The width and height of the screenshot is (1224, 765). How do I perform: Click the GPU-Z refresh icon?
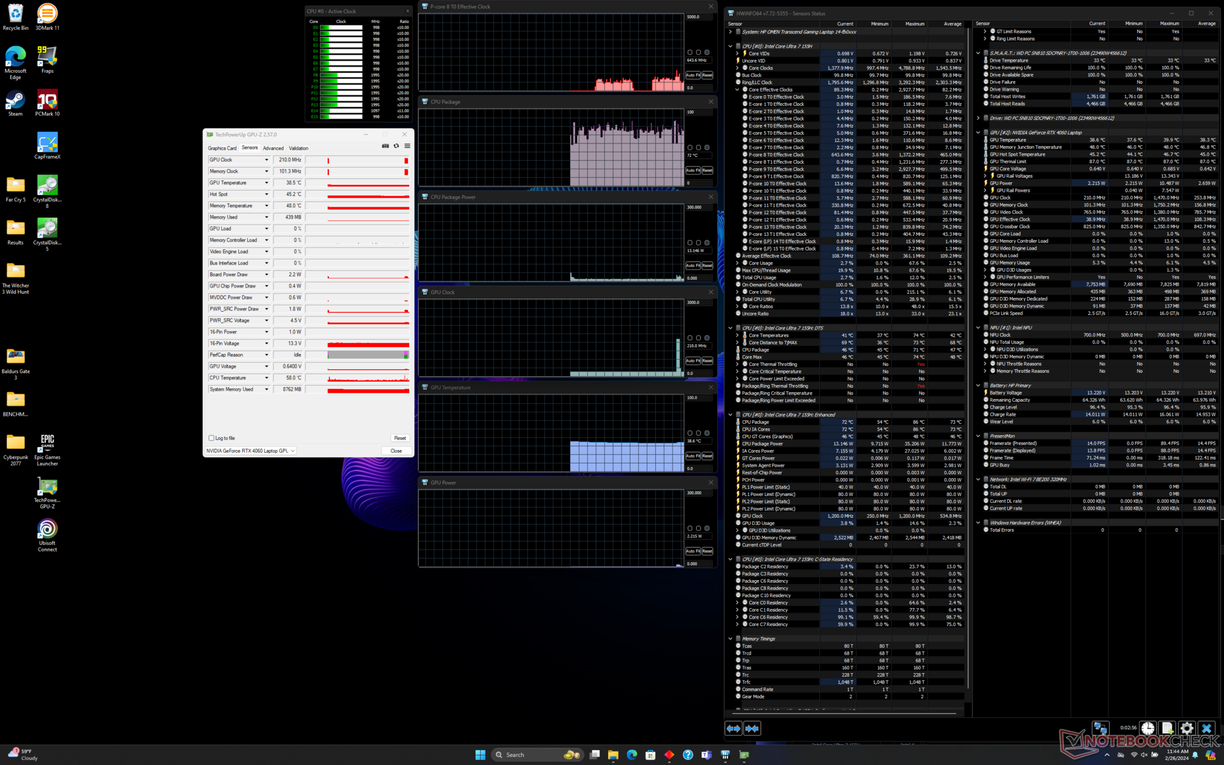coord(396,146)
